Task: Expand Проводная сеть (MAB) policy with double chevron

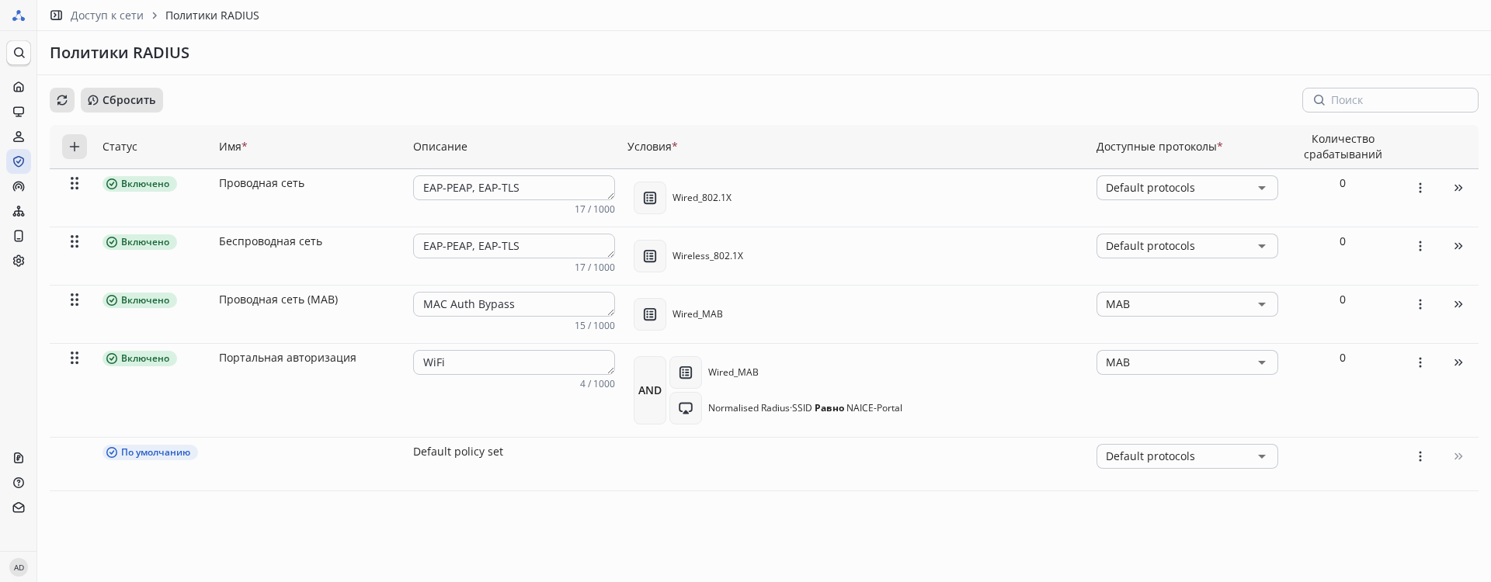Action: [1458, 304]
